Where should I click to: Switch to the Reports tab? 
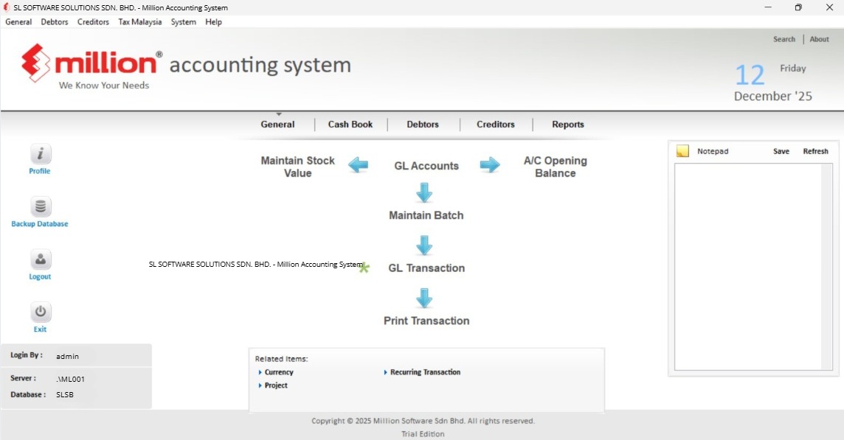click(567, 124)
